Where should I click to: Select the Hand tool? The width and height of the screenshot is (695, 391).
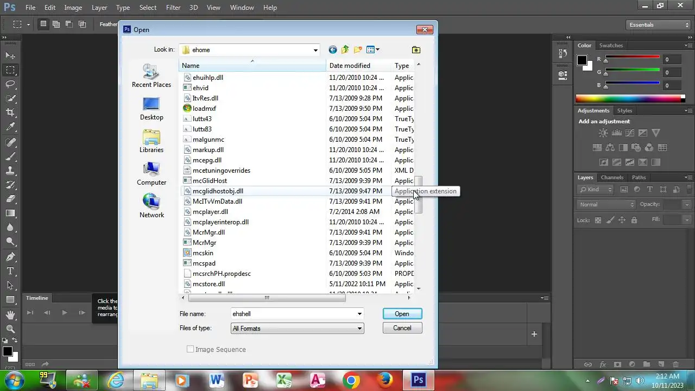pos(10,314)
